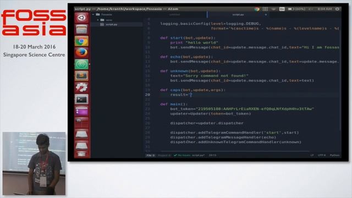Screen dimensions: 352x198
Task: Click script.py* filename in status bar
Action: [198, 155]
